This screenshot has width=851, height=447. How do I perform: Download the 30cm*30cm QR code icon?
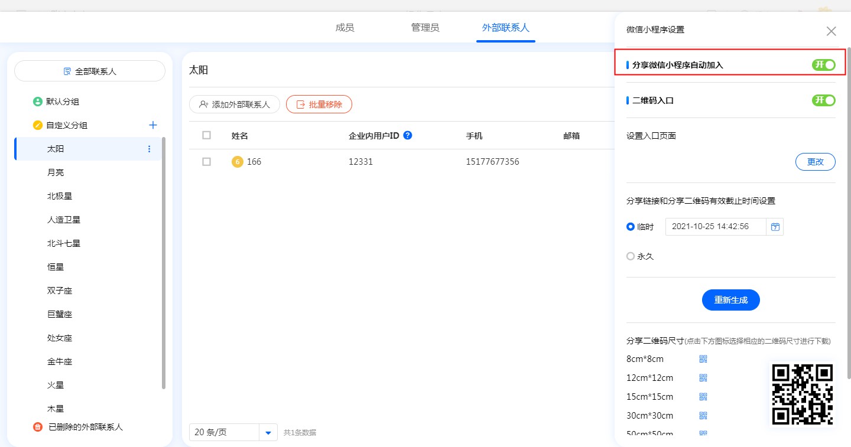click(x=703, y=416)
